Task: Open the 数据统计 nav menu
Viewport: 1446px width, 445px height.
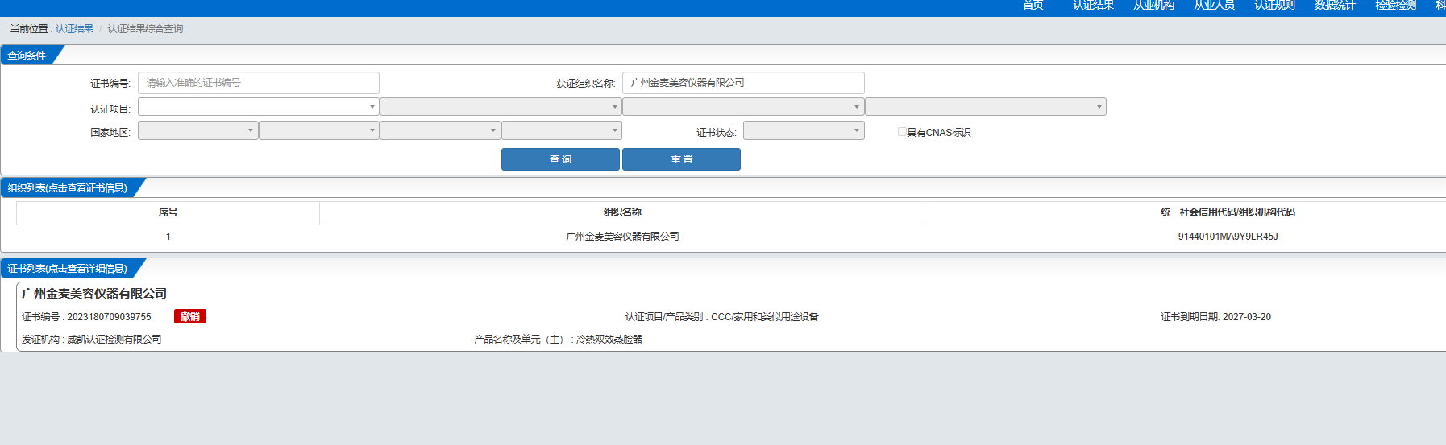Action: click(x=1335, y=5)
